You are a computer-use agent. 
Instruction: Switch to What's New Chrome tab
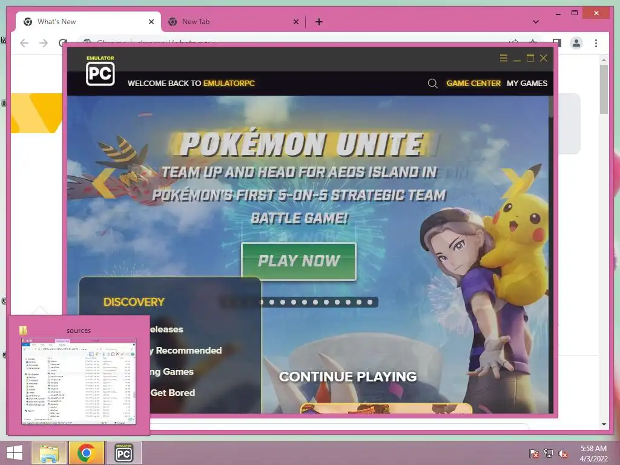pos(88,22)
